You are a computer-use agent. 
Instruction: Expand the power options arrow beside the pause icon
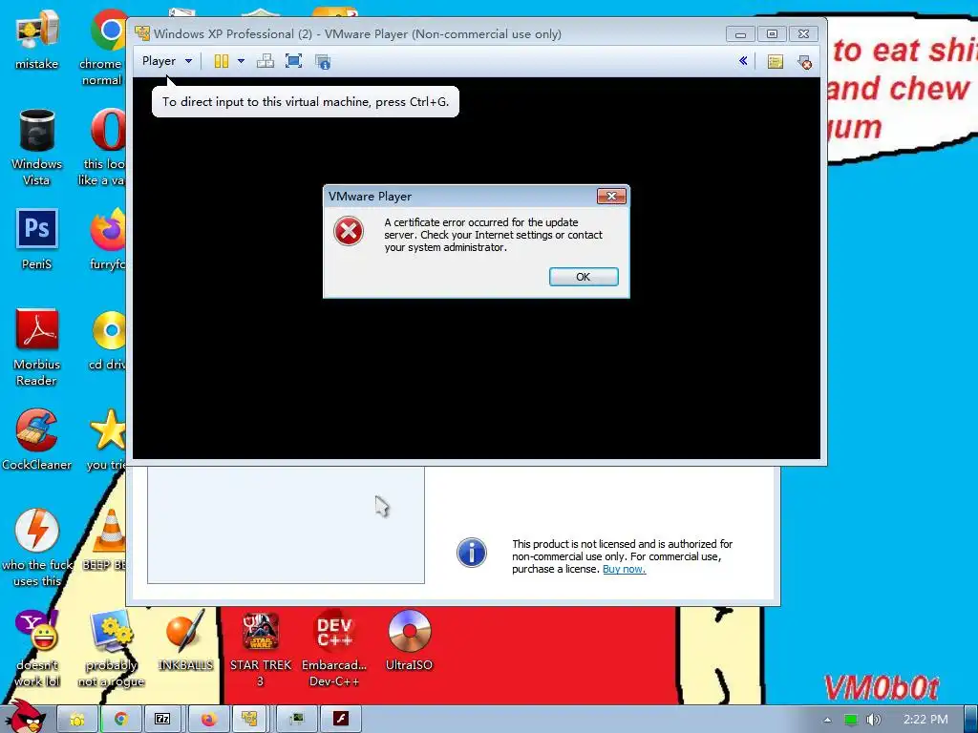[241, 61]
